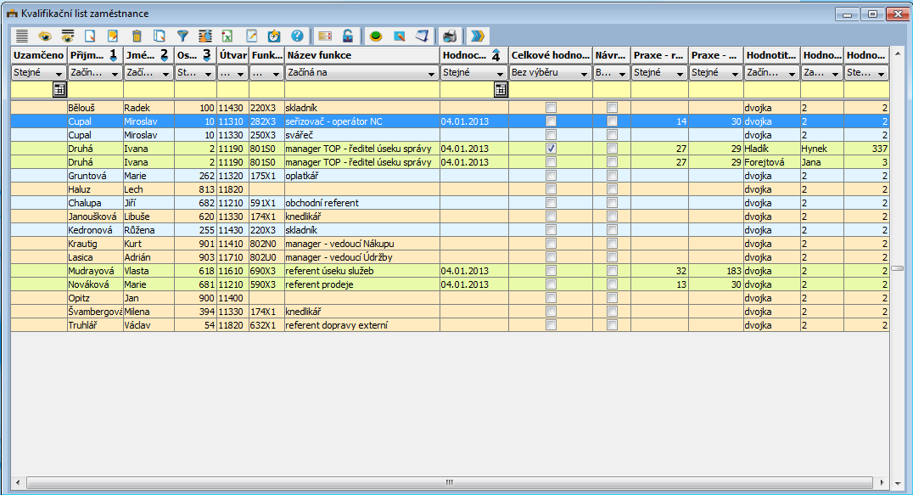913x495 pixels.
Task: Open the Uzamčeno 'Stejné' filter dropdown
Action: [x=58, y=74]
